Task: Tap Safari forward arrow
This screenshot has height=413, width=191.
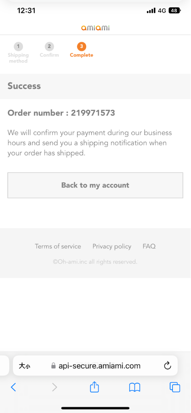Action: click(x=54, y=387)
